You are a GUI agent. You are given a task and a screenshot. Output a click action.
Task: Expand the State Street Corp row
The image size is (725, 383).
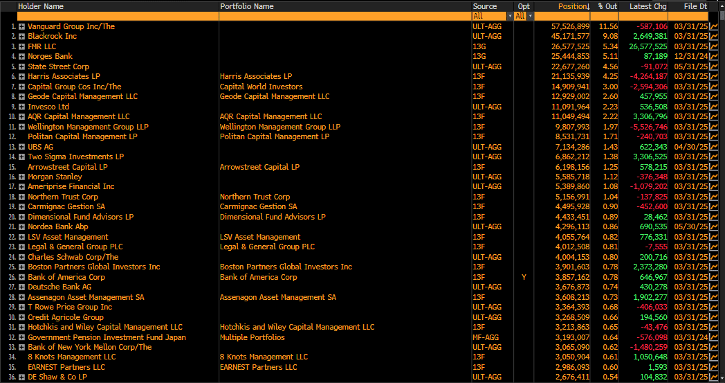tap(22, 66)
